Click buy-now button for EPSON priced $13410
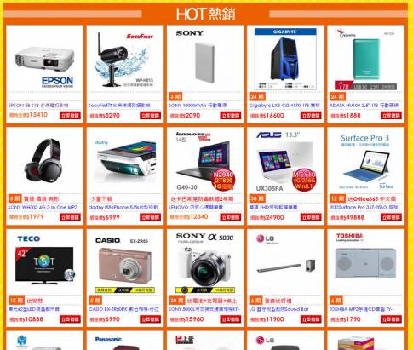Viewport: 413px width, 350px height. coord(70,115)
